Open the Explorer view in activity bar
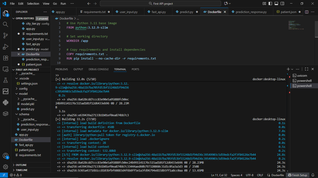 5,13
